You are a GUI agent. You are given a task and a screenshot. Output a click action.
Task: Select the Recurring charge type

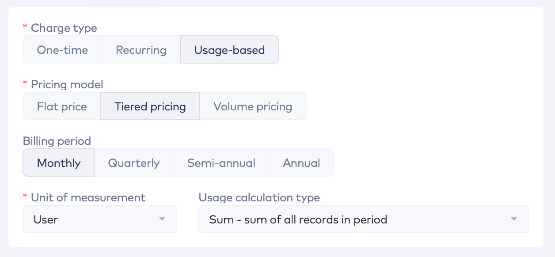pyautogui.click(x=141, y=49)
